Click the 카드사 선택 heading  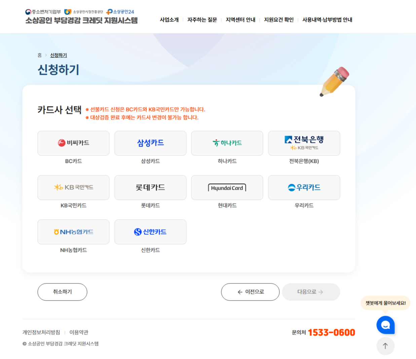pyautogui.click(x=59, y=110)
